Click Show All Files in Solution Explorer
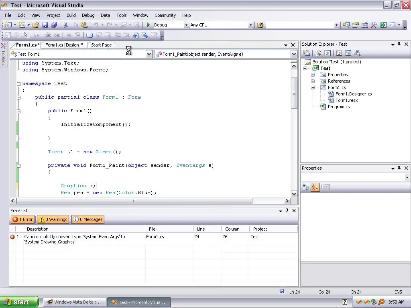 (x=318, y=53)
